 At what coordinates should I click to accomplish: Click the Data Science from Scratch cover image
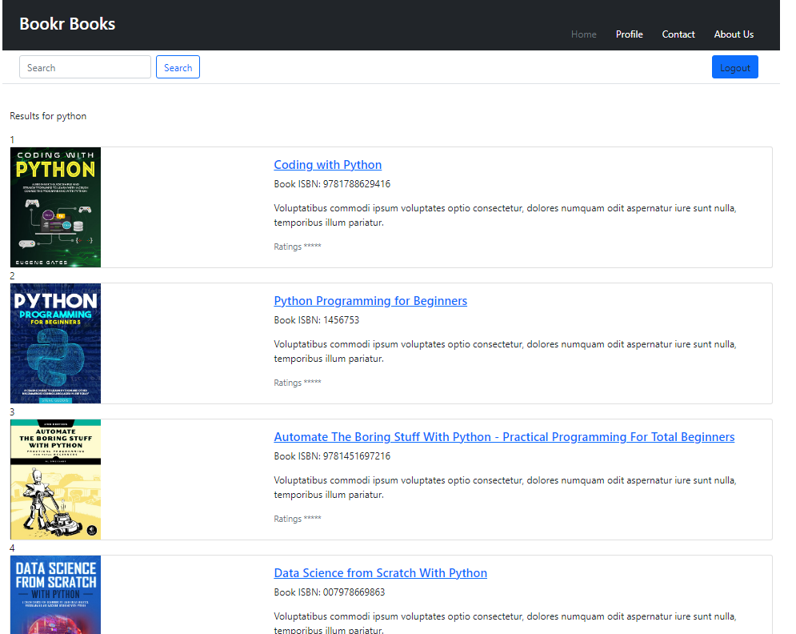[55, 595]
